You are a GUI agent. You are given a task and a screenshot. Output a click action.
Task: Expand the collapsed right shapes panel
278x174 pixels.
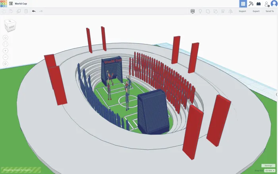pyautogui.click(x=276, y=95)
